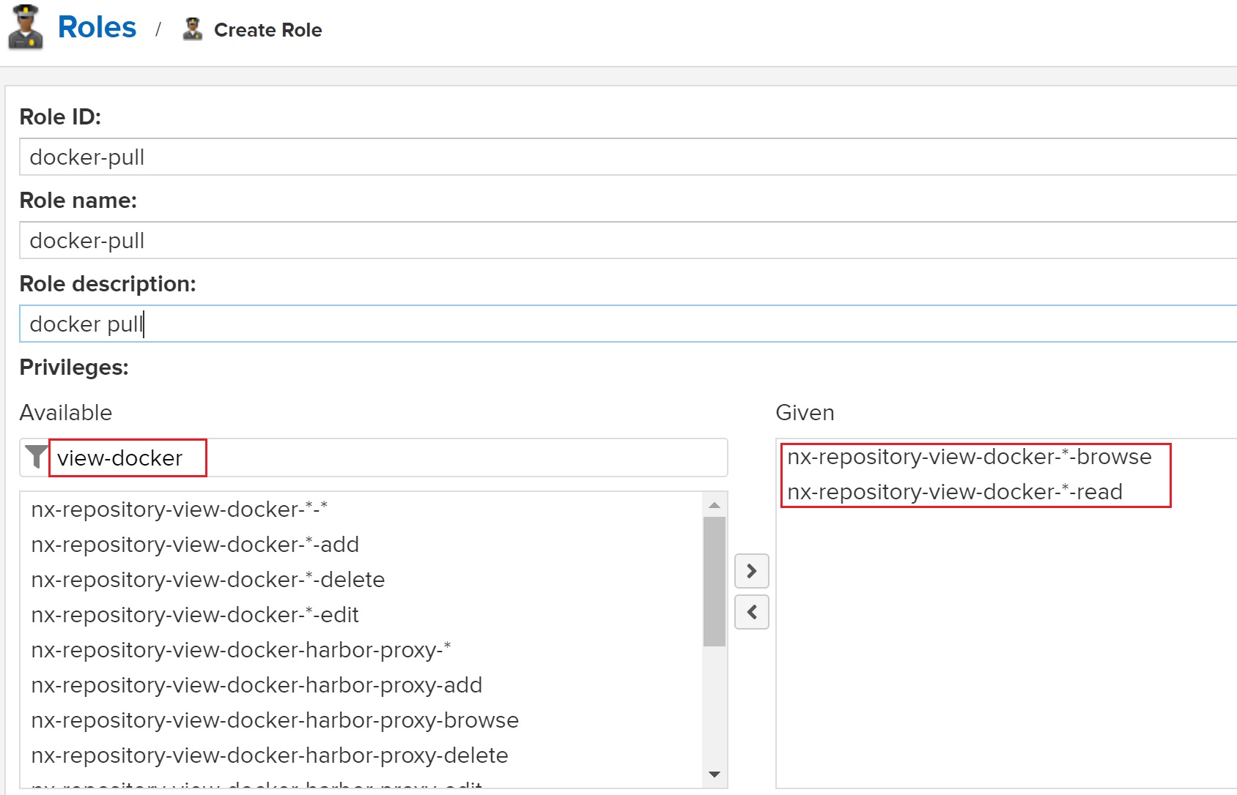
Task: Click the Roles officer icon in header
Action: click(26, 28)
